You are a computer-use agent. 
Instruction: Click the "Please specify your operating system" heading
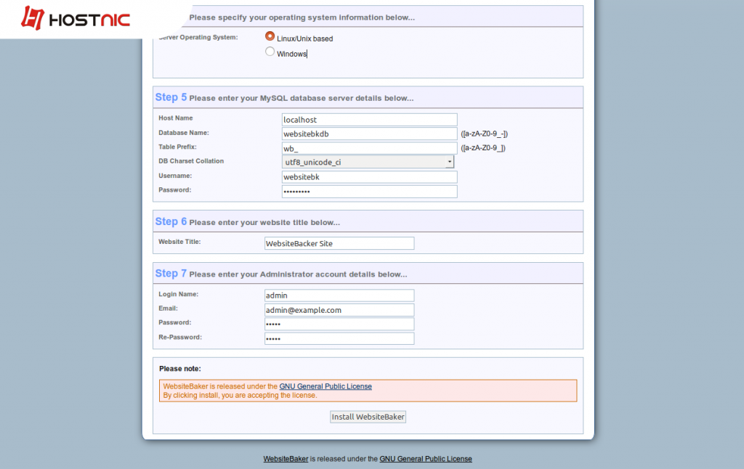(x=302, y=17)
